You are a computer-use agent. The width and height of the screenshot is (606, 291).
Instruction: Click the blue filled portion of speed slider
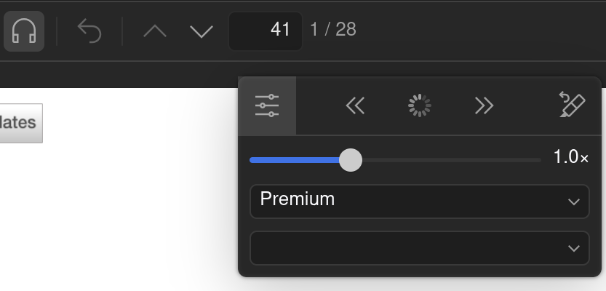[x=295, y=160]
